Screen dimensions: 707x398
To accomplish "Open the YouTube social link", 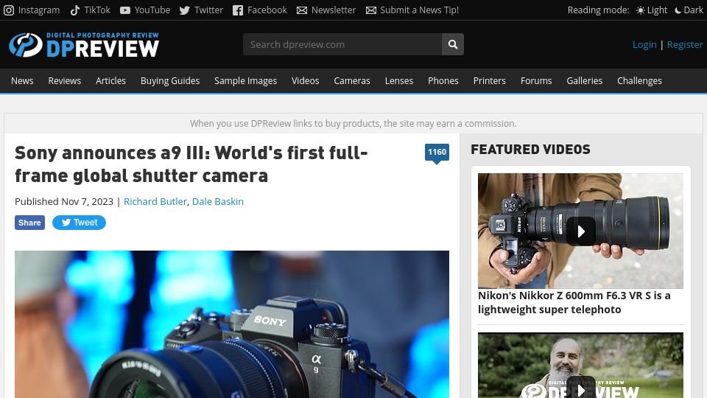I will coord(145,10).
